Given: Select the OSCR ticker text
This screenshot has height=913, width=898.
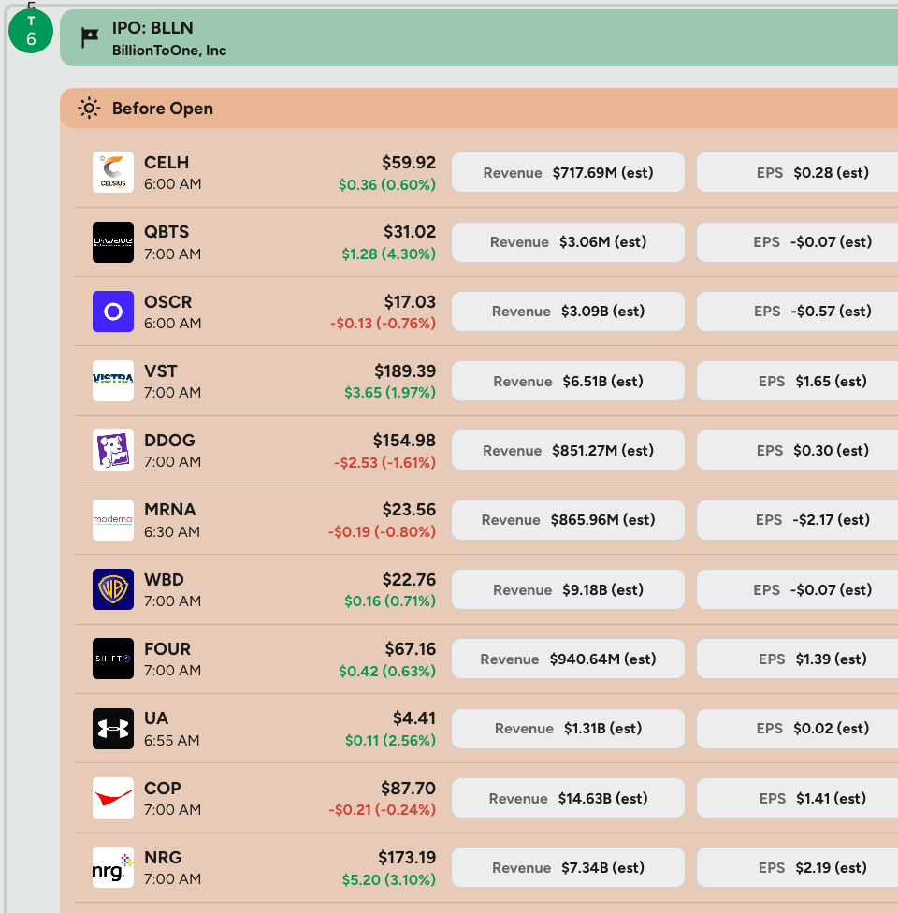Looking at the screenshot, I should click(x=167, y=301).
